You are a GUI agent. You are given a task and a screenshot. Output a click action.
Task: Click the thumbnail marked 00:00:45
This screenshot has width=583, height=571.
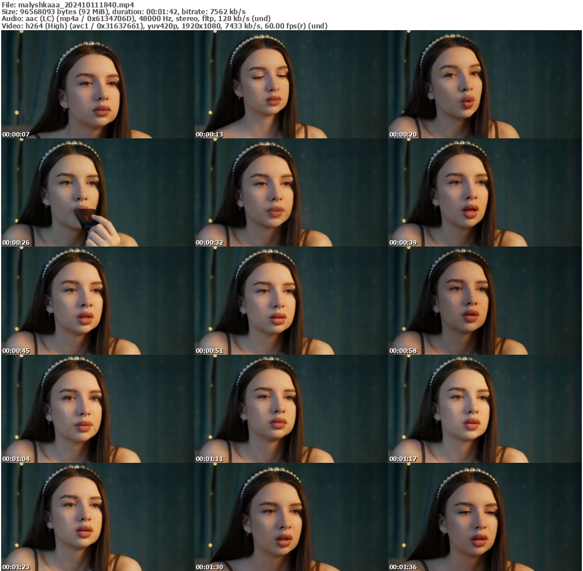point(97,301)
